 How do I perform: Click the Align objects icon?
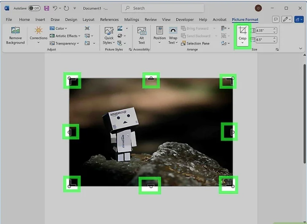click(223, 28)
